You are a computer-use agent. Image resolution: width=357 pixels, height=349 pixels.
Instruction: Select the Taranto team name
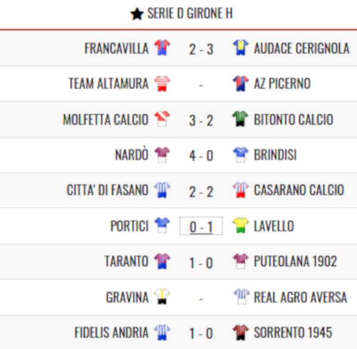coord(126,261)
